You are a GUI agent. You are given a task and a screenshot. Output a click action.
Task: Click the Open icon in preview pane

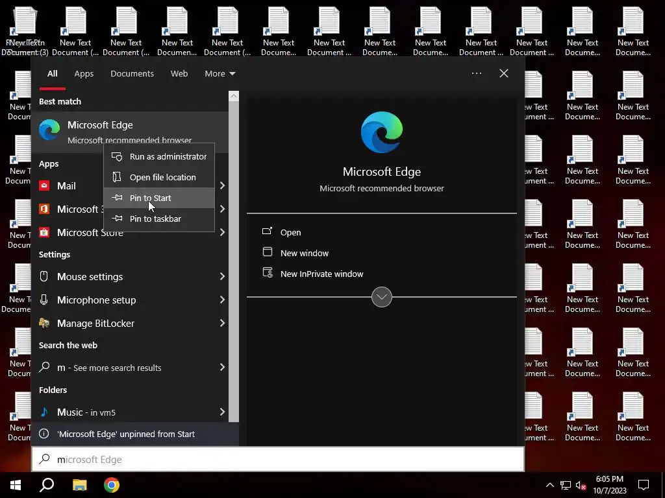tap(267, 231)
